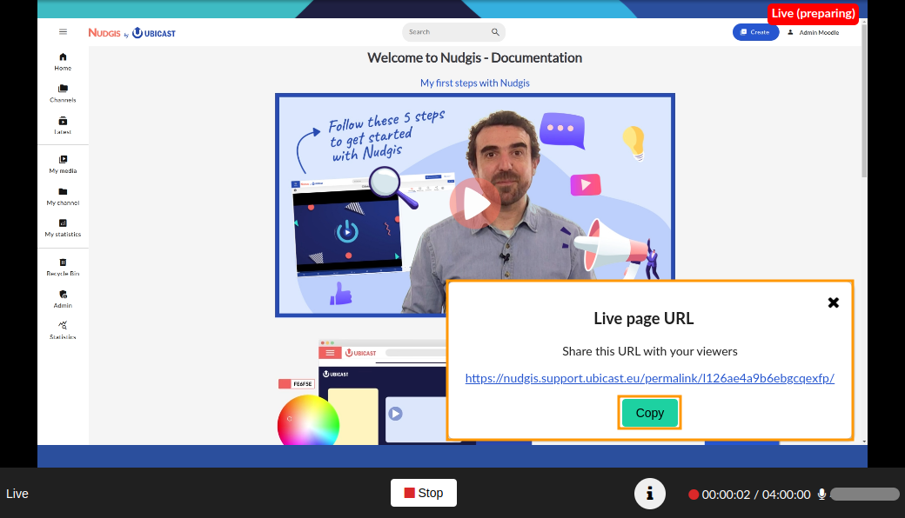Close the Live page URL popup

(834, 302)
